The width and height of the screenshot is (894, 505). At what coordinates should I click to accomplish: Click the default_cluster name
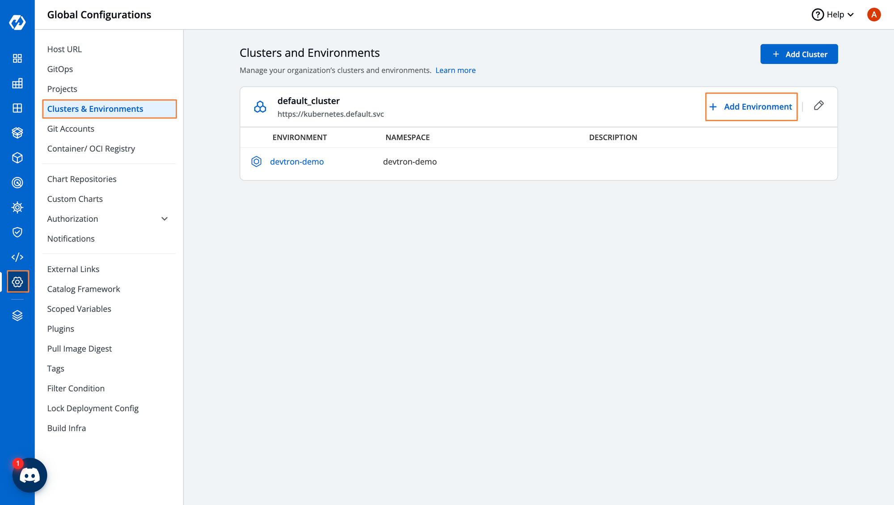(x=308, y=101)
